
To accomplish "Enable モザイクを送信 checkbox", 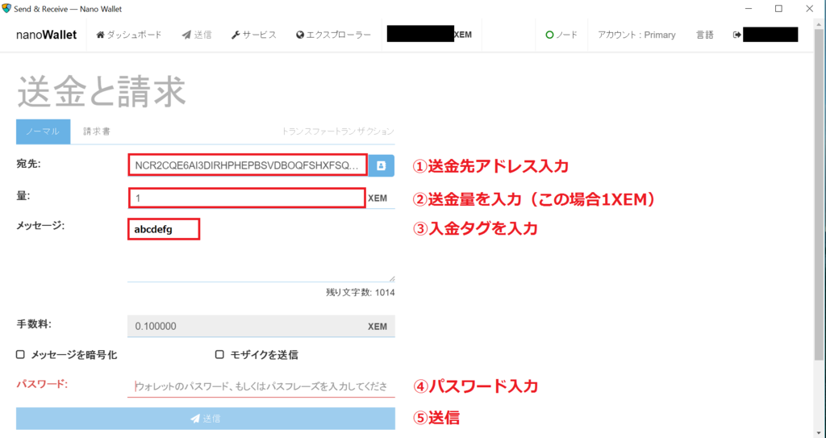I will [x=219, y=355].
